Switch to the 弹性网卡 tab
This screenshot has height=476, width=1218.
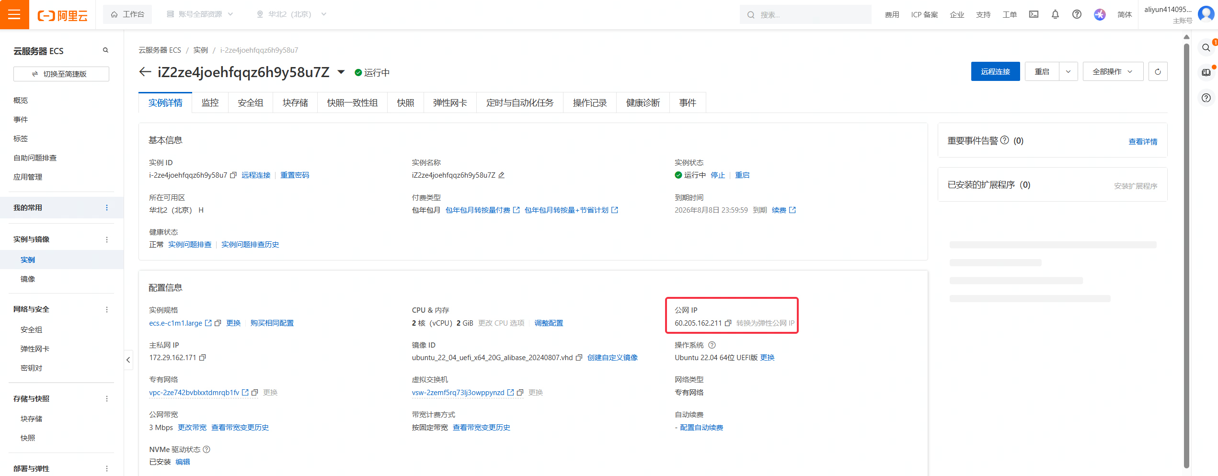point(450,103)
